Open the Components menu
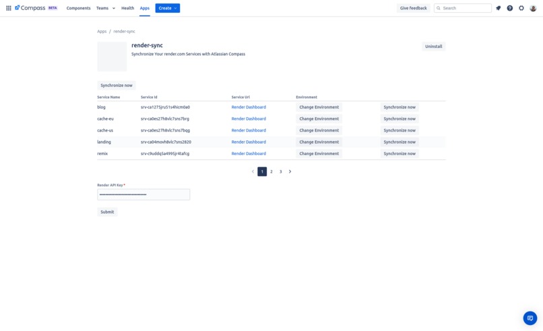This screenshot has width=543, height=331. pyautogui.click(x=78, y=8)
